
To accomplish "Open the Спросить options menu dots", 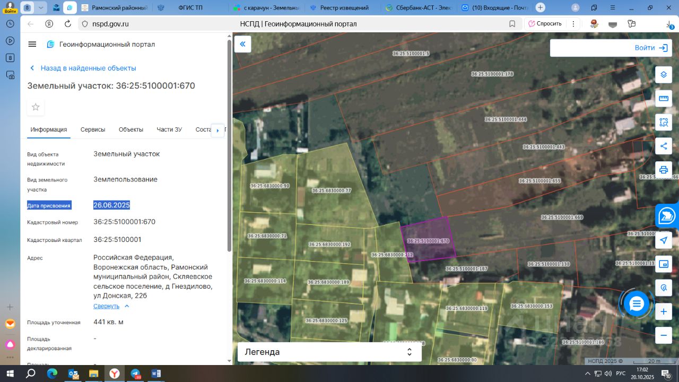I will click(573, 24).
